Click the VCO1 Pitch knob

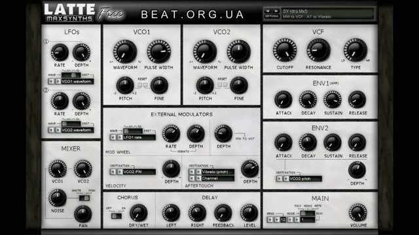(125, 86)
